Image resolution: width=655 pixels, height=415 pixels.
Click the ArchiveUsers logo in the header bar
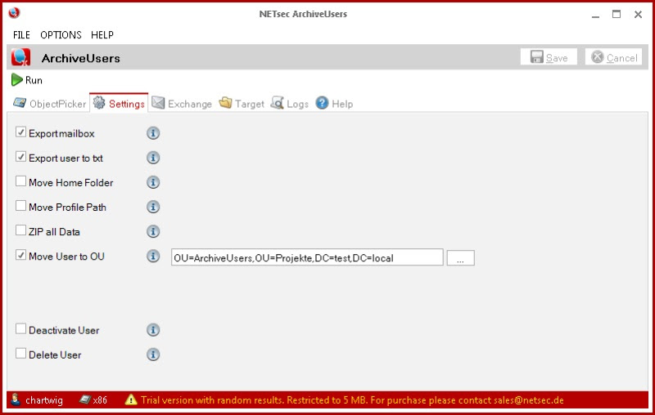click(21, 57)
